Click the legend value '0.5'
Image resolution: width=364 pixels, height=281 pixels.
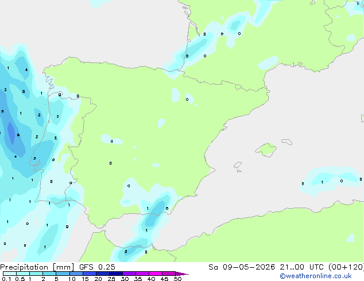pos(20,279)
